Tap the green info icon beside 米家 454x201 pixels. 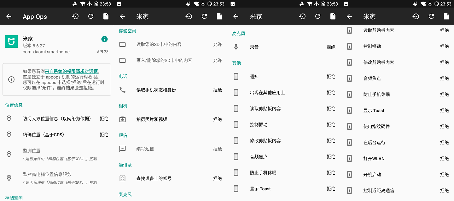(x=104, y=39)
